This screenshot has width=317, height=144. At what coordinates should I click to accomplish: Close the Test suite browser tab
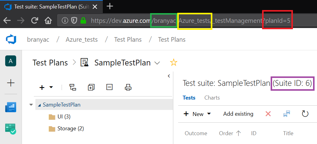pos(95,7)
